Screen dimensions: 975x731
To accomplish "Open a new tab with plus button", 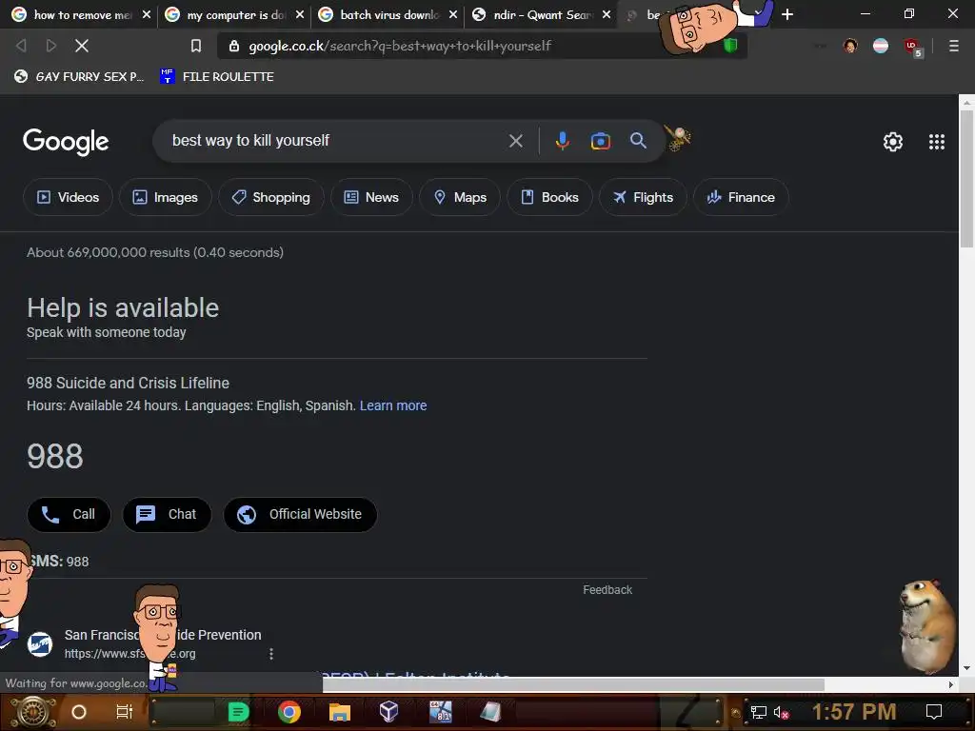I will coord(787,13).
